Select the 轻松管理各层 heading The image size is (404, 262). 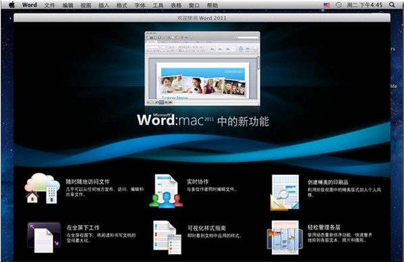click(x=324, y=227)
